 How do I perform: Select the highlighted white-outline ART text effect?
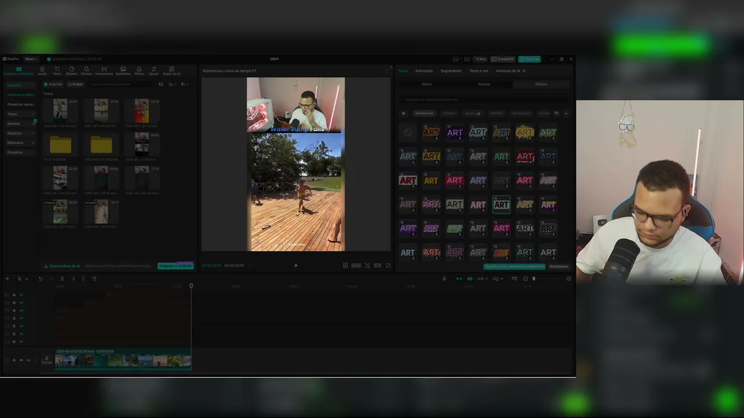coord(501,204)
